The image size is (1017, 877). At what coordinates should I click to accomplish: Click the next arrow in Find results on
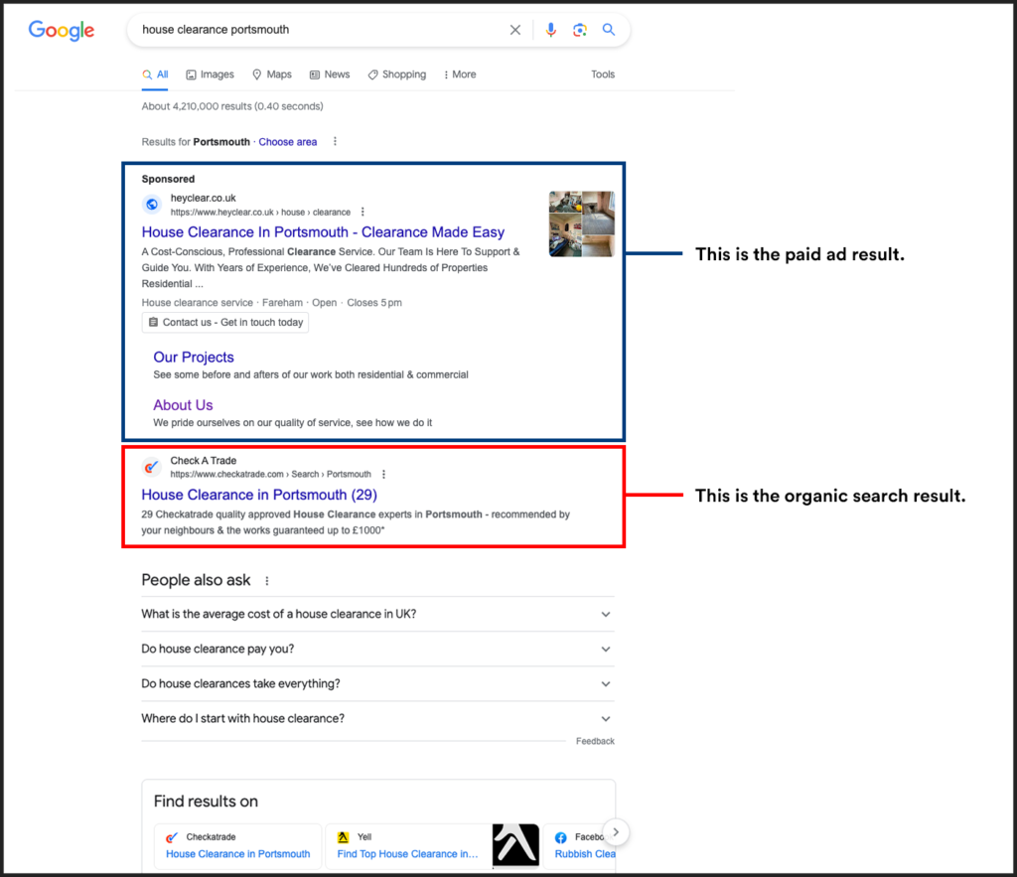[616, 831]
